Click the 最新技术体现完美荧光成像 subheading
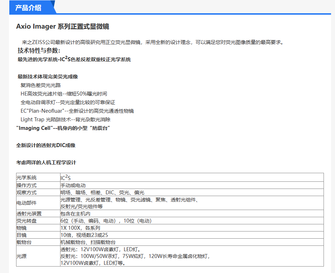This screenshot has width=335, height=273. [x=48, y=77]
